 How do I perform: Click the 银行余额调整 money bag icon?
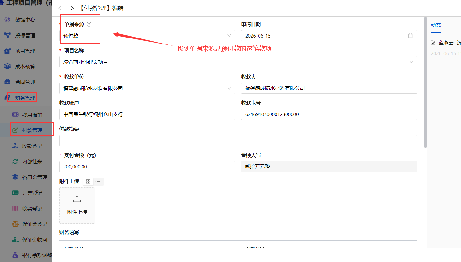point(15,255)
